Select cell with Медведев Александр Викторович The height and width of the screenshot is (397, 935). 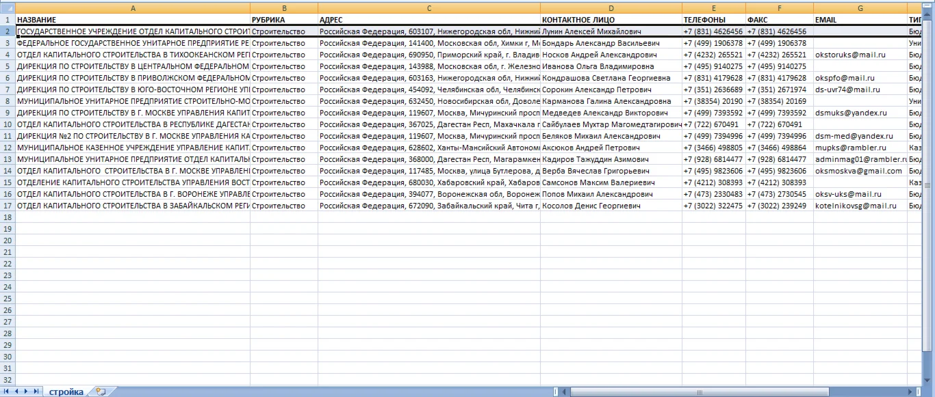(611, 113)
